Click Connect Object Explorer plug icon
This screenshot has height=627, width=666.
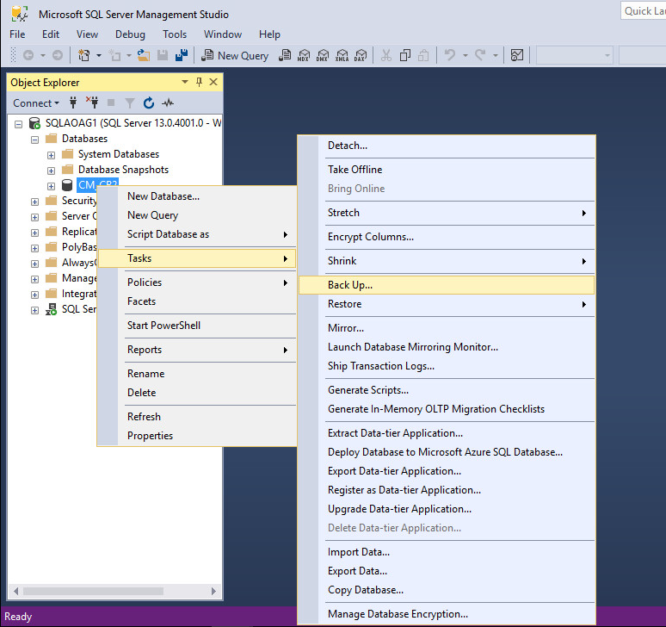73,102
